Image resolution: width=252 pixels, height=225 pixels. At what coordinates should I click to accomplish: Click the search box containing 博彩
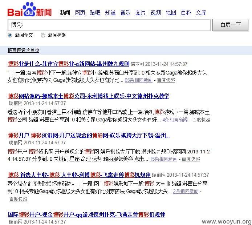pyautogui.click(x=109, y=25)
